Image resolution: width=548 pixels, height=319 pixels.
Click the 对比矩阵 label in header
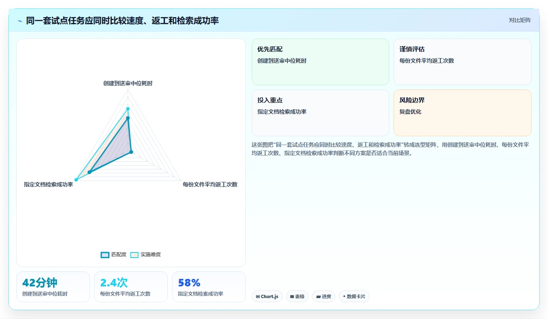(520, 20)
